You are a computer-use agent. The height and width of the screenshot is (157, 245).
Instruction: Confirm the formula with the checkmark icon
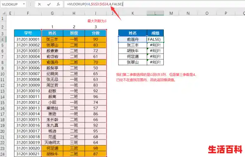[x=49, y=5]
